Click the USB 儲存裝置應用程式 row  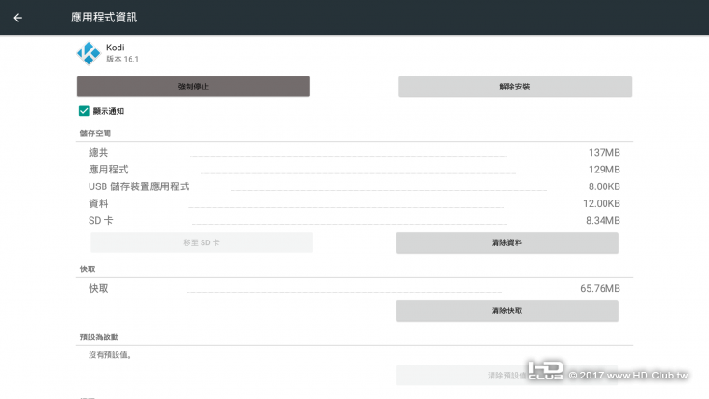(354, 186)
